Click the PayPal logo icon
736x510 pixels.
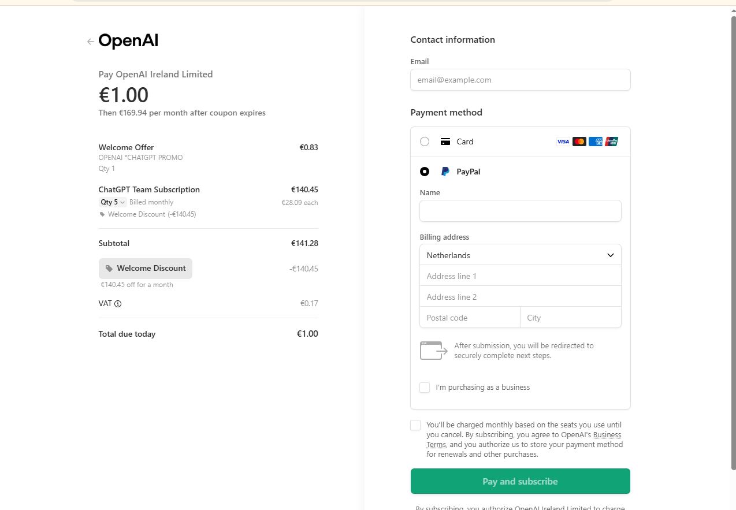coord(445,172)
